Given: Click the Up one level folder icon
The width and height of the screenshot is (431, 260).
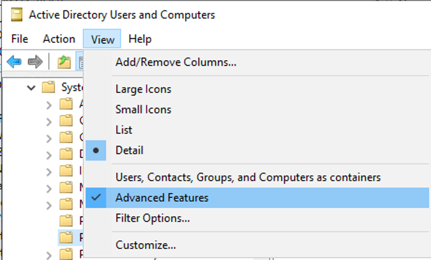Looking at the screenshot, I should [64, 62].
